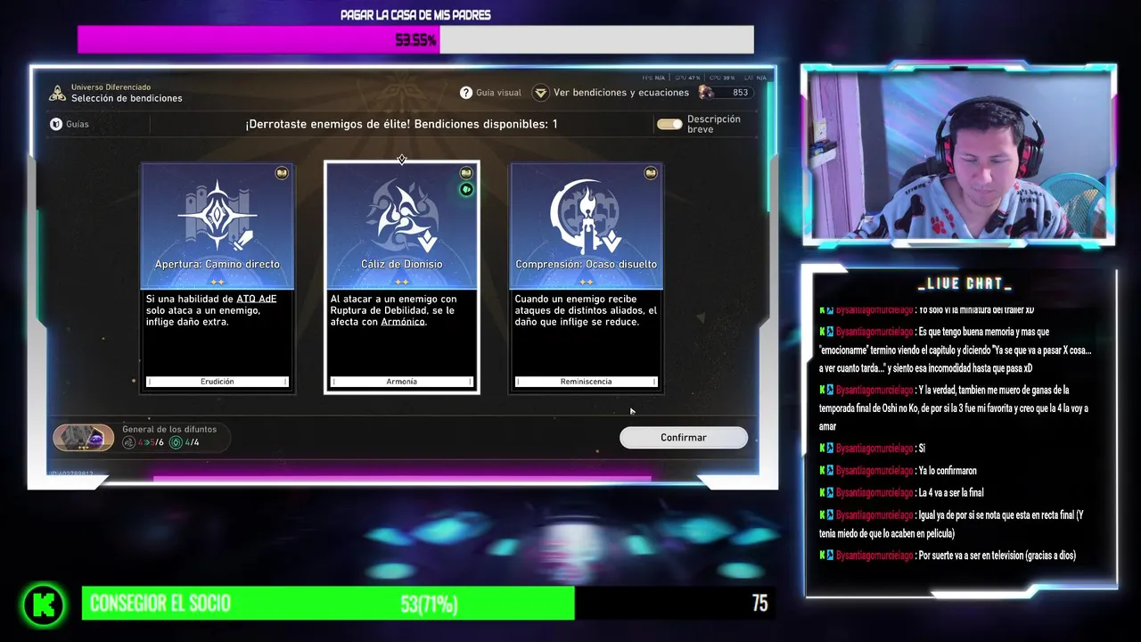The height and width of the screenshot is (642, 1141).
Task: Open book icon on Comprensión: Ocaso disuelto card
Action: pyautogui.click(x=651, y=173)
